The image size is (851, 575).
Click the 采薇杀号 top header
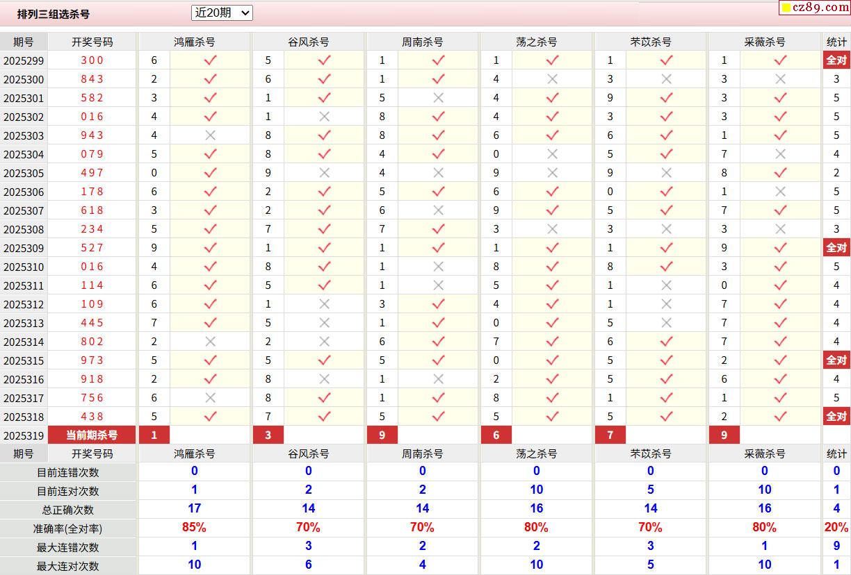[764, 42]
